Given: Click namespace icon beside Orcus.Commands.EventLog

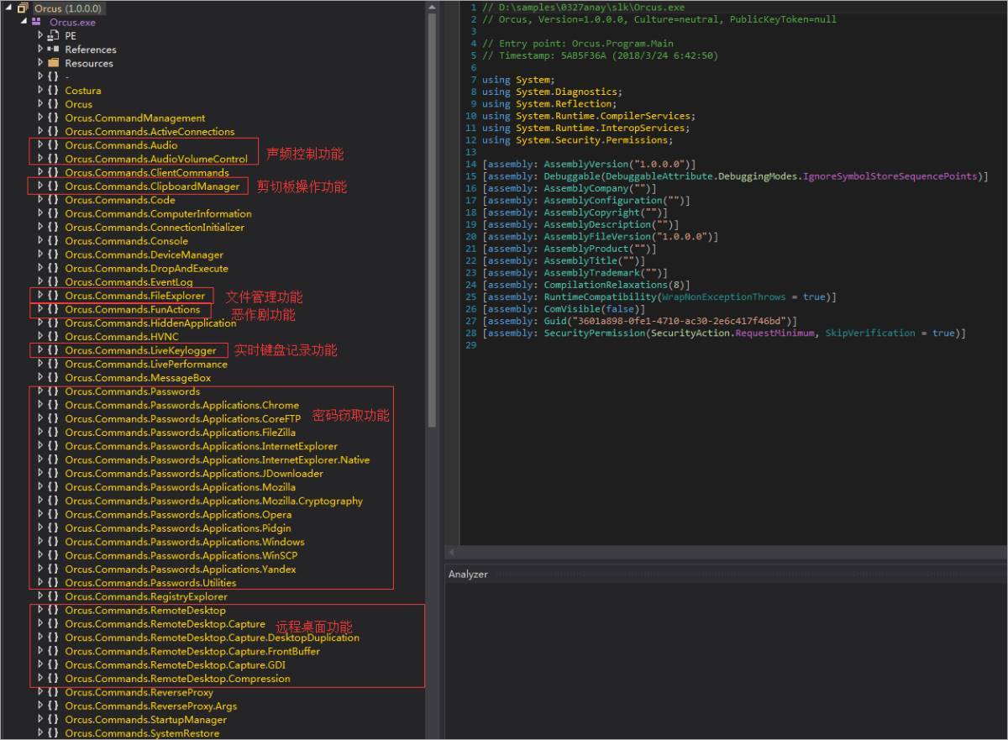Looking at the screenshot, I should tap(54, 282).
